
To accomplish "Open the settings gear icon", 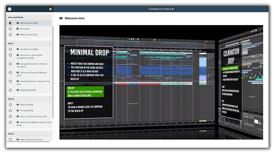I will click(x=51, y=9).
